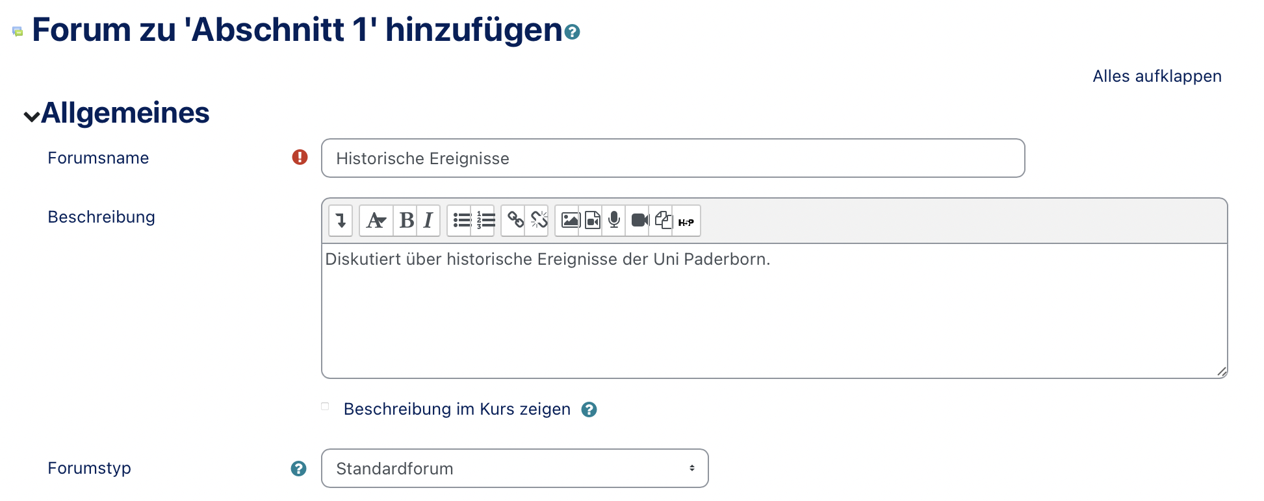Viewport: 1264px width, 501px height.
Task: Insert H5P content in editor
Action: (686, 222)
